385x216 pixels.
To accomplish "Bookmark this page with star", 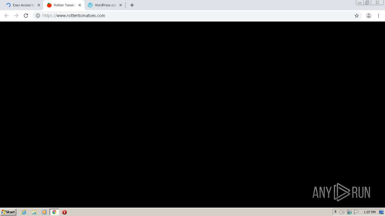I will click(357, 16).
